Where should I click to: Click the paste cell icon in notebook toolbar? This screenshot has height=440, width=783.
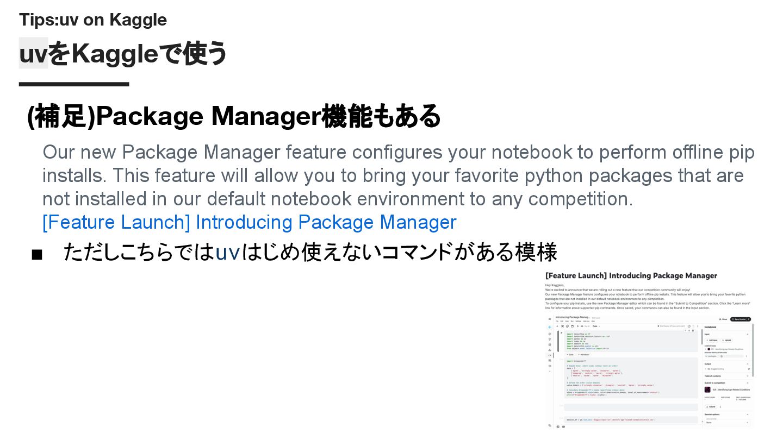571,326
